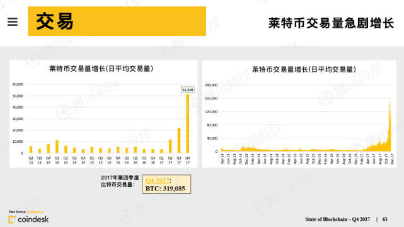Viewport: 404px width, 227px height.
Task: Open the Data Source hyperlink
Action: coord(35,212)
